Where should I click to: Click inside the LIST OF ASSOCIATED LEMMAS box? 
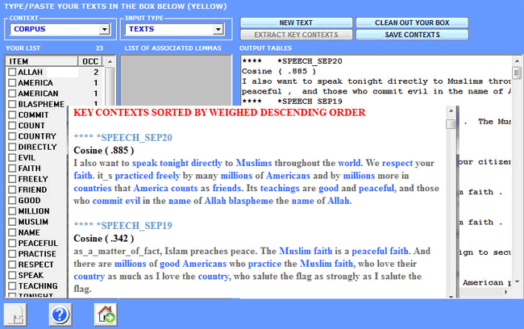click(176, 81)
